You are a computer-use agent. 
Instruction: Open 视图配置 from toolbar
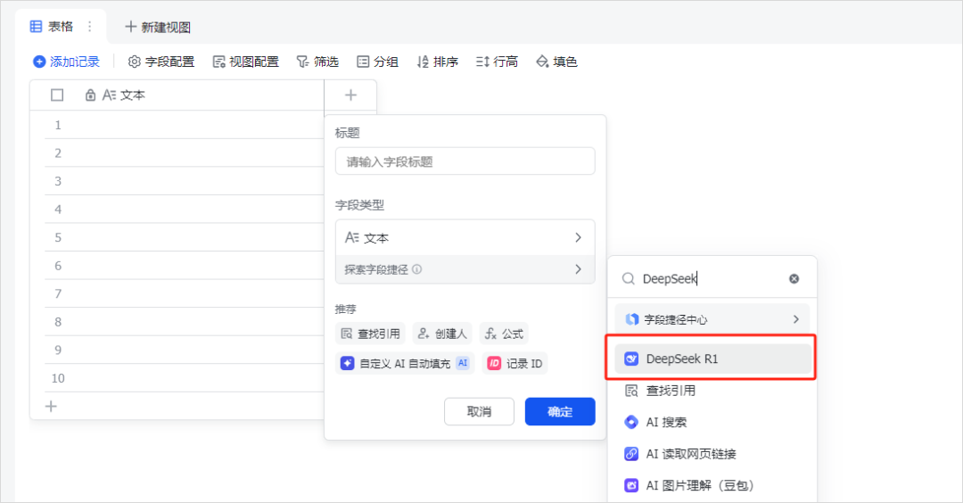[246, 62]
